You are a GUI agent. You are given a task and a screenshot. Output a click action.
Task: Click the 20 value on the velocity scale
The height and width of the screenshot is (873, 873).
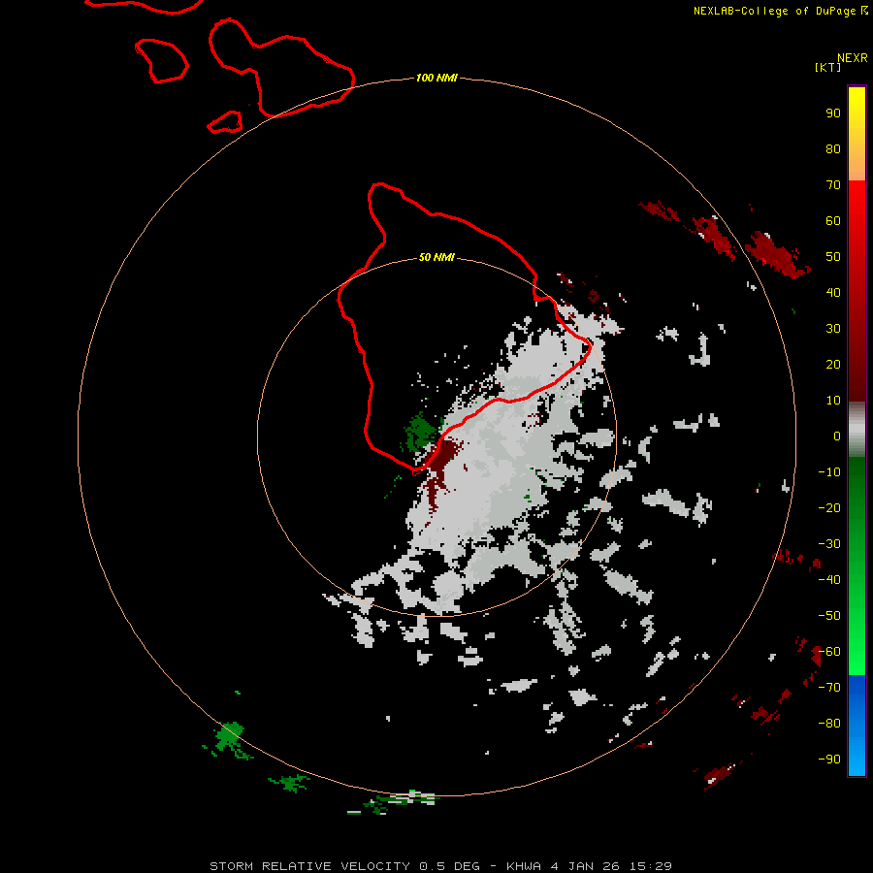pyautogui.click(x=833, y=364)
